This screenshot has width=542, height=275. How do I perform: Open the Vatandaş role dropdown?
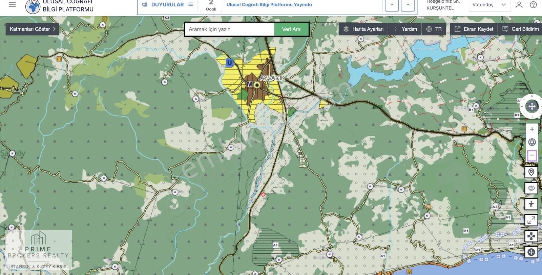pos(489,5)
